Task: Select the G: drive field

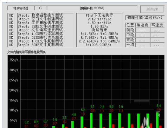Action: pos(41,8)
